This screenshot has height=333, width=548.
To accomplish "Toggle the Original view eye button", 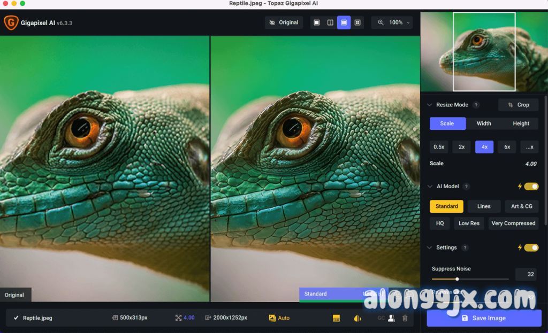I will coord(284,22).
